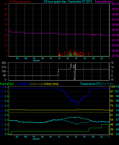Click the W compass label on direction graph
119x145 pixels.
coord(113,67)
